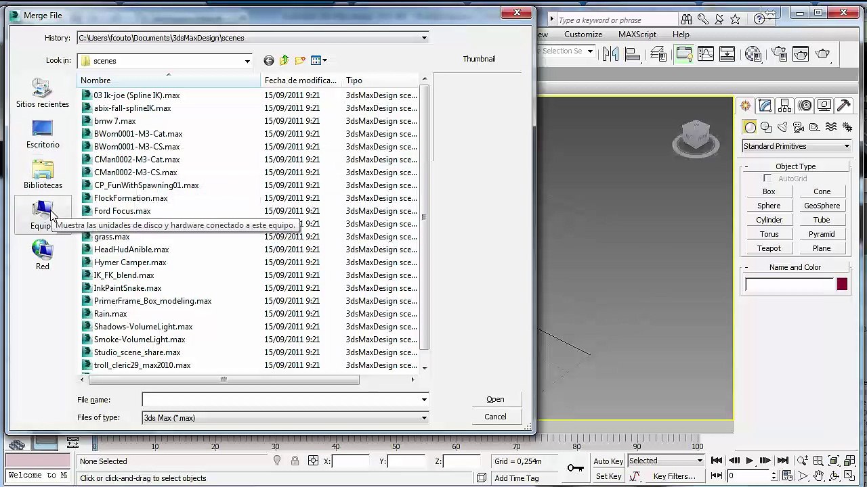The image size is (867, 487).
Task: Toggle the Graphite Modeling ribbon icon
Action: pyautogui.click(x=683, y=54)
